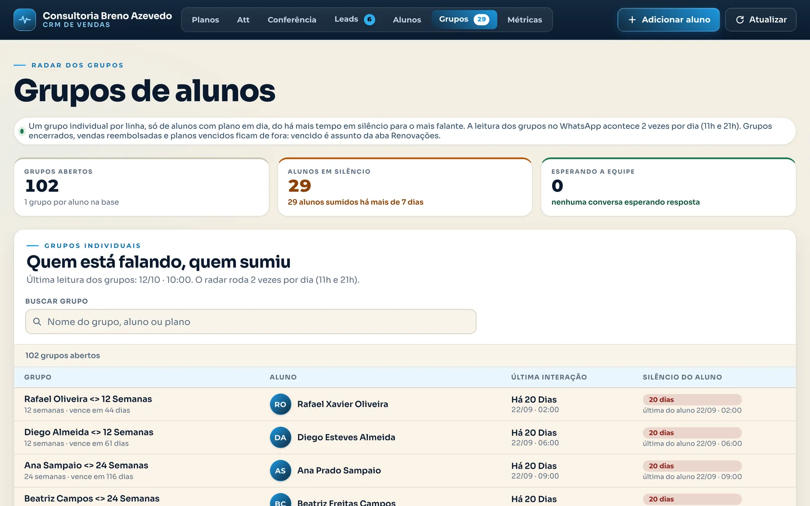Open the Att tab
The height and width of the screenshot is (506, 810).
pos(243,20)
